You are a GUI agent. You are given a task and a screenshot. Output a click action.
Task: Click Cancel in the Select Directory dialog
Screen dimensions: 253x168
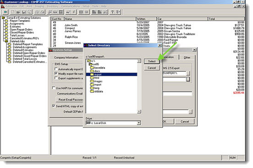click(152, 68)
